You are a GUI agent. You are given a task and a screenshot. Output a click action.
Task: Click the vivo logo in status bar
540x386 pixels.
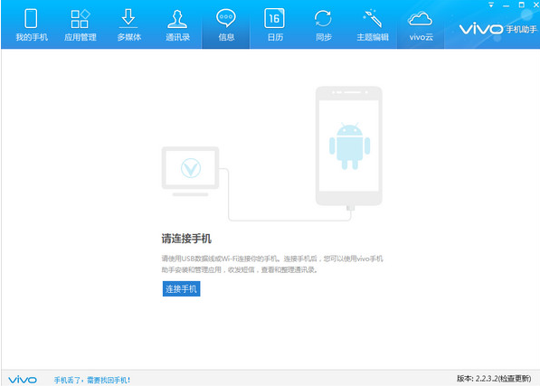[x=23, y=380]
